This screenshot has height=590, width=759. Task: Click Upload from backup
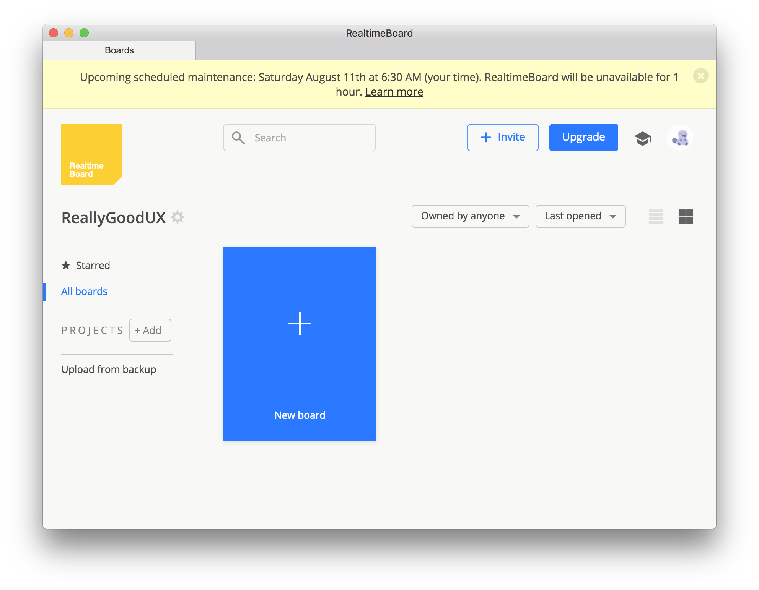pos(109,370)
